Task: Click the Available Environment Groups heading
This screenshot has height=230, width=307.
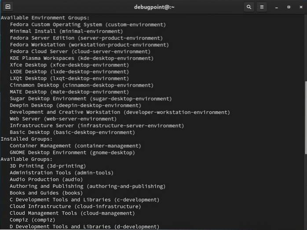Action: click(x=45, y=18)
